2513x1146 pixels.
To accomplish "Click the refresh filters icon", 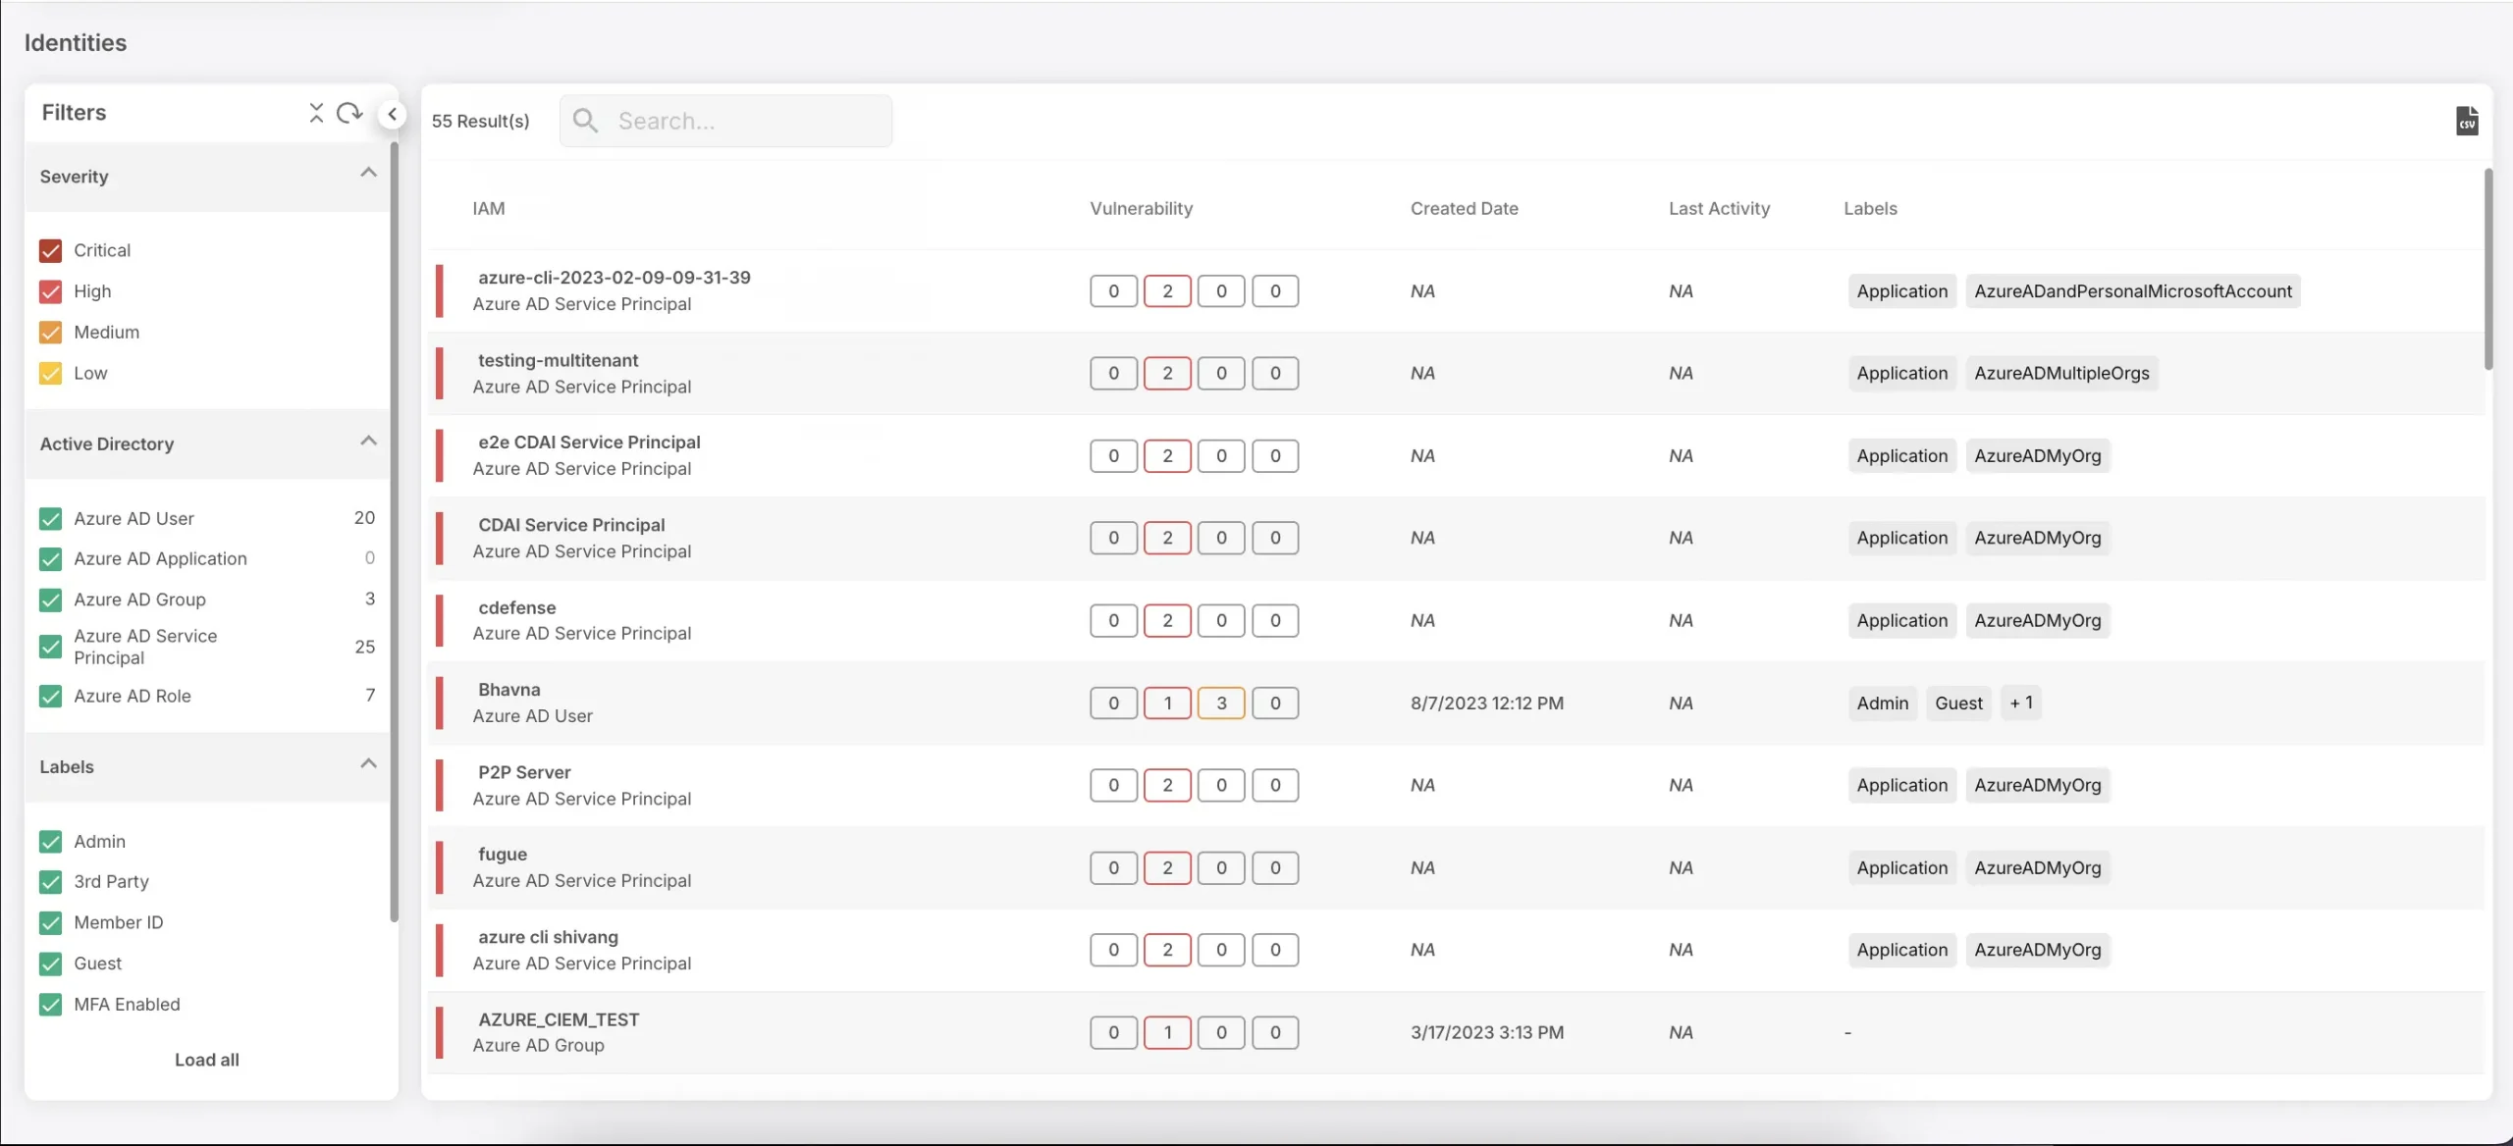I will pyautogui.click(x=349, y=114).
